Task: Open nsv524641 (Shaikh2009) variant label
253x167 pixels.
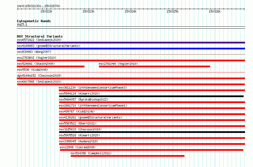Action: (36, 64)
